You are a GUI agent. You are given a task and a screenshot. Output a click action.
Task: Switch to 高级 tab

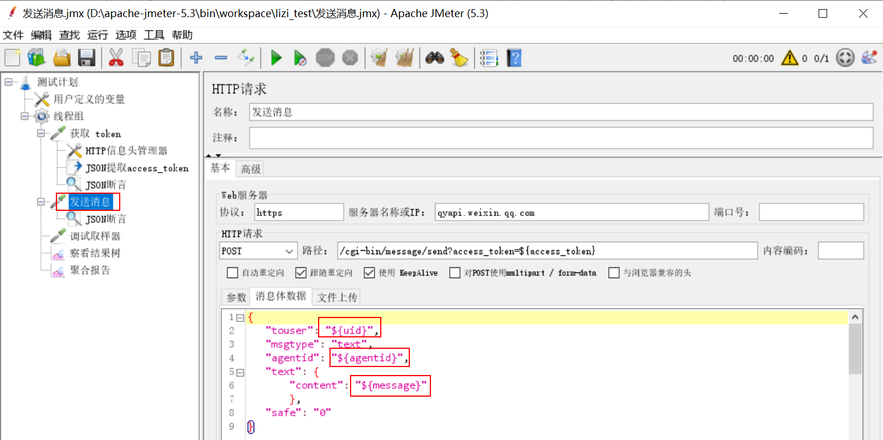tap(250, 169)
